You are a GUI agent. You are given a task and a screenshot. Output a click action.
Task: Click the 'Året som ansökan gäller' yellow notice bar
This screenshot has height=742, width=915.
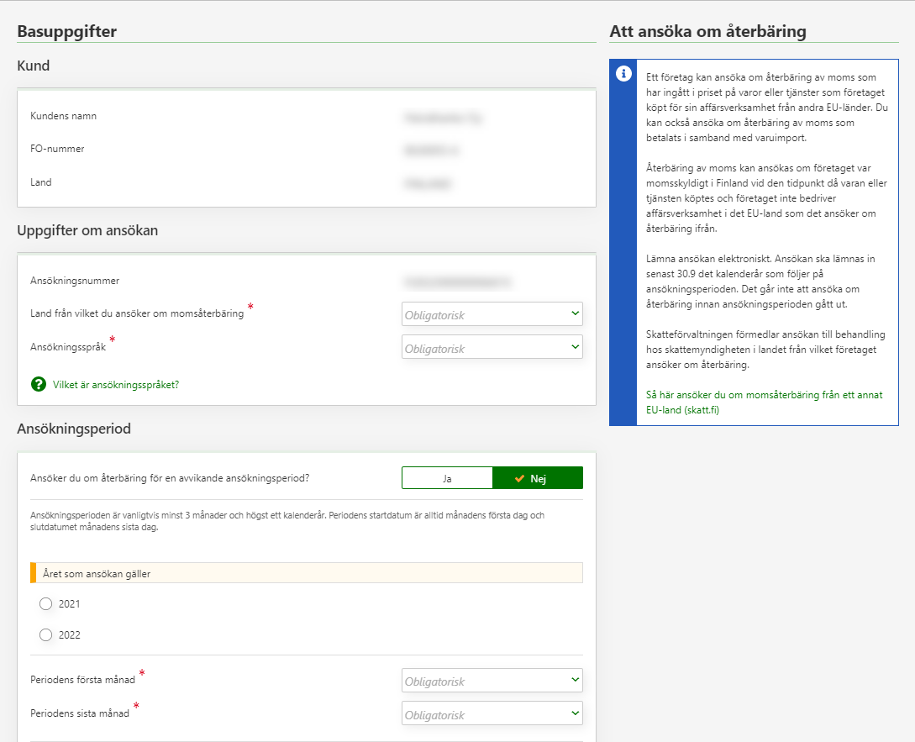[306, 573]
